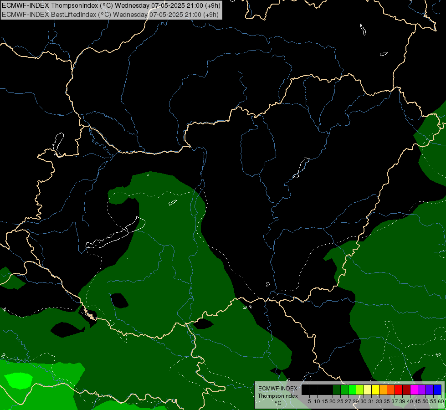
Task: Select the dark red 39–40 legend swatch
Action: (x=406, y=389)
